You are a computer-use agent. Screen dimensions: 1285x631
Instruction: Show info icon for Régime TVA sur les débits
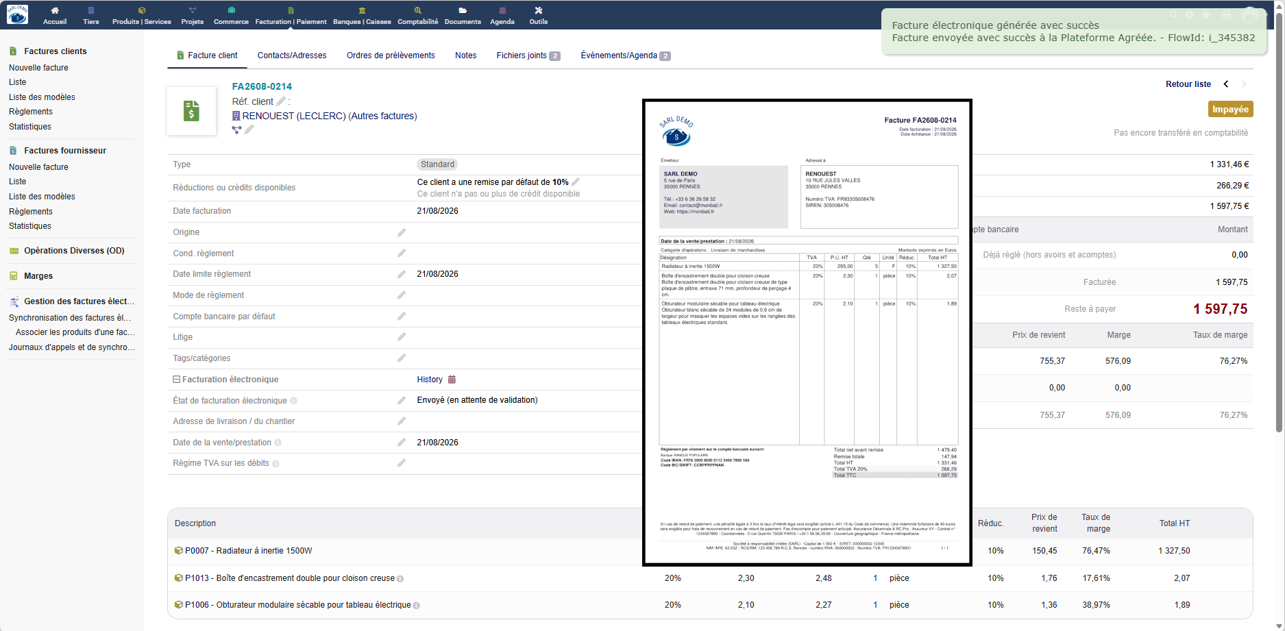(x=276, y=464)
